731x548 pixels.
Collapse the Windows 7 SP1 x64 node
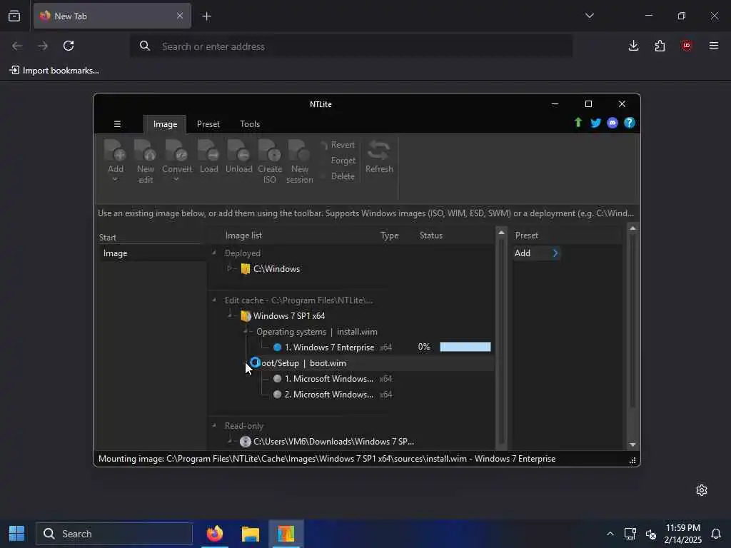pos(230,315)
